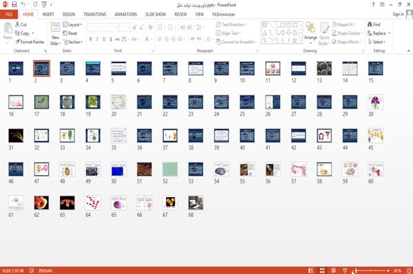Click the Find button
Image resolution: width=413 pixels, height=274 pixels.
[374, 25]
